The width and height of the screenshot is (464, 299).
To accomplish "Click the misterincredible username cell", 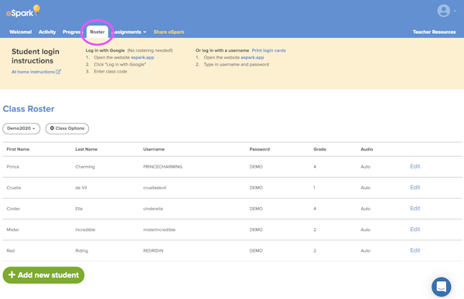I will 159,229.
